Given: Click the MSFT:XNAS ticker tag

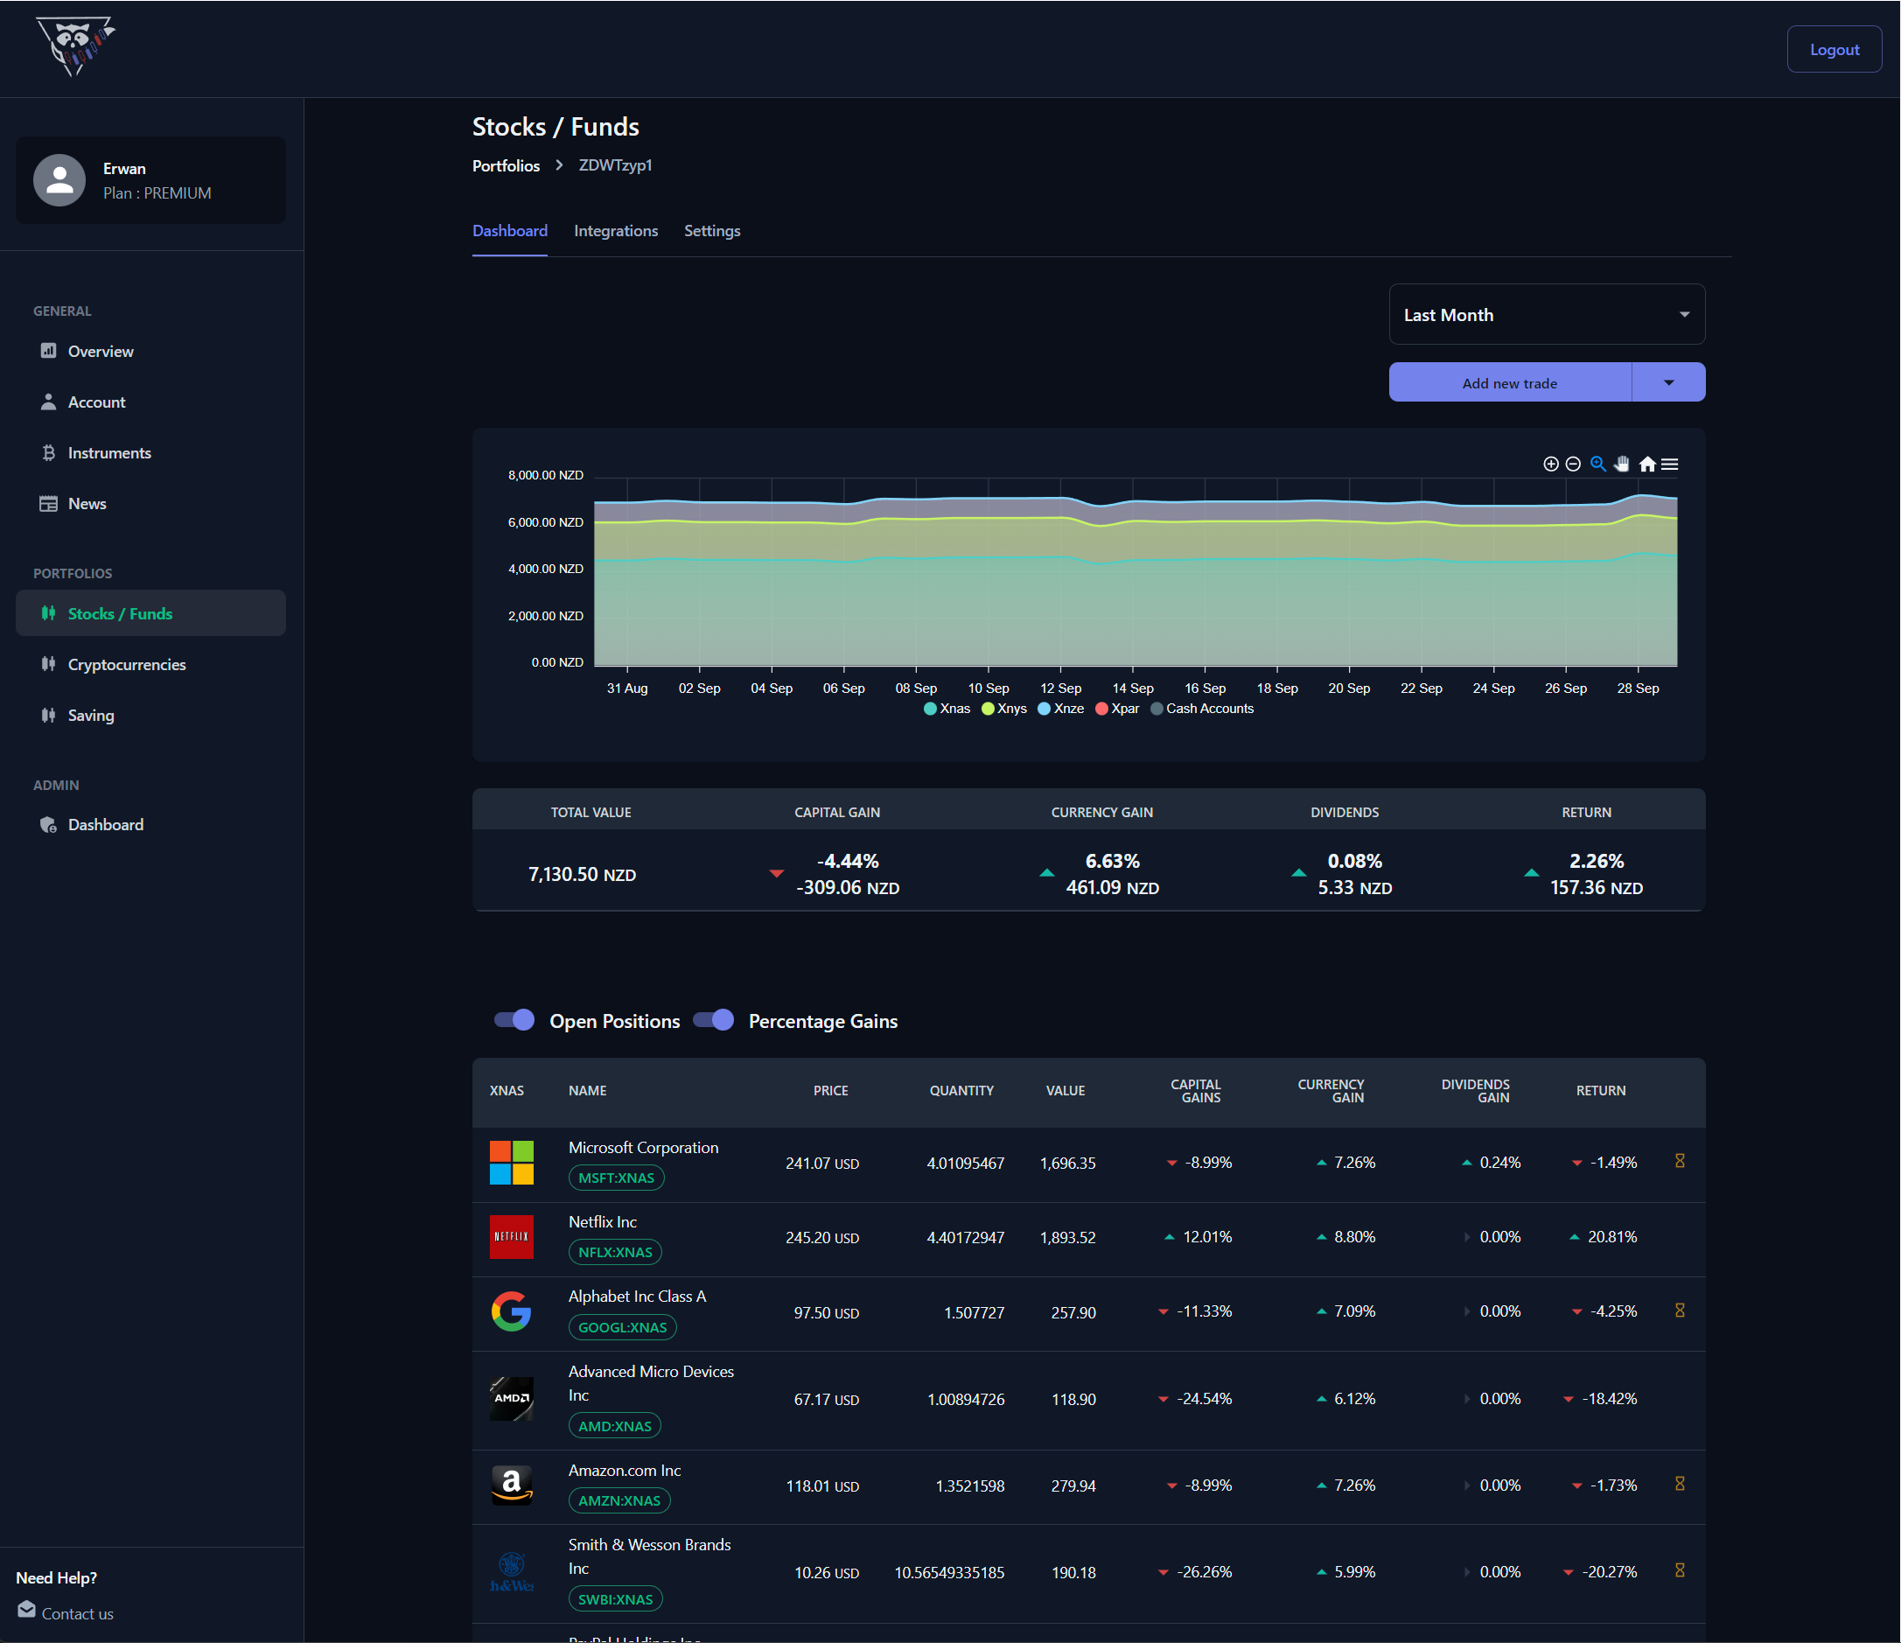Looking at the screenshot, I should tap(616, 1178).
